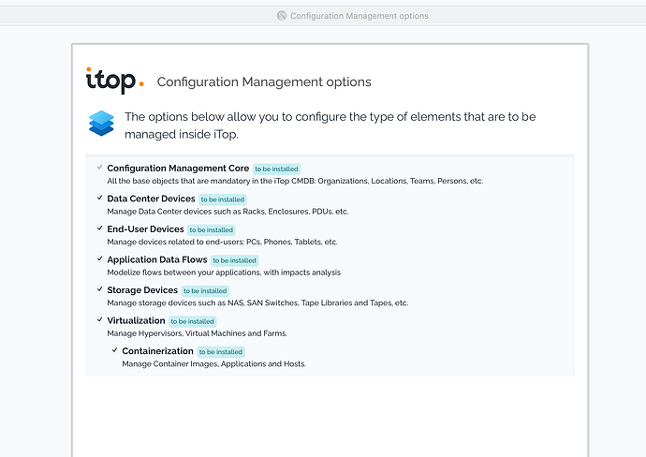
Task: Click the 'to be installed' badge next to Storage Devices
Action: tap(205, 291)
